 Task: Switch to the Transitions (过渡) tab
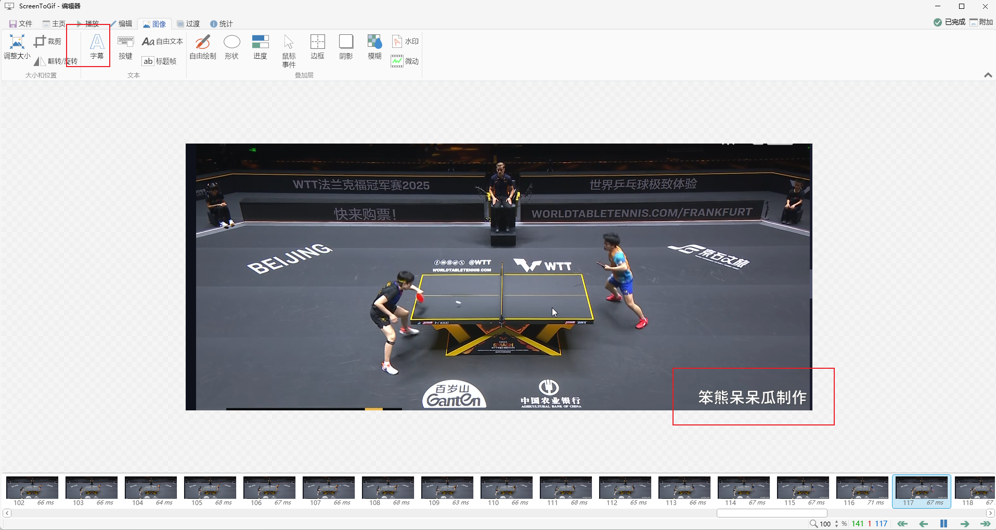pyautogui.click(x=188, y=24)
